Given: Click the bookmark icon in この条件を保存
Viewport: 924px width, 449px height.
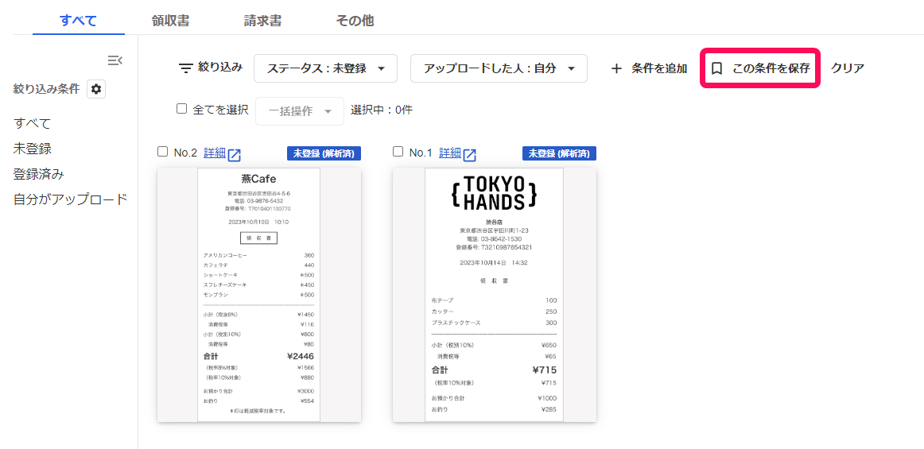Looking at the screenshot, I should (716, 68).
